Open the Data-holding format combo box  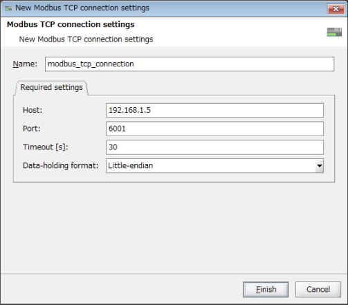pyautogui.click(x=214, y=165)
